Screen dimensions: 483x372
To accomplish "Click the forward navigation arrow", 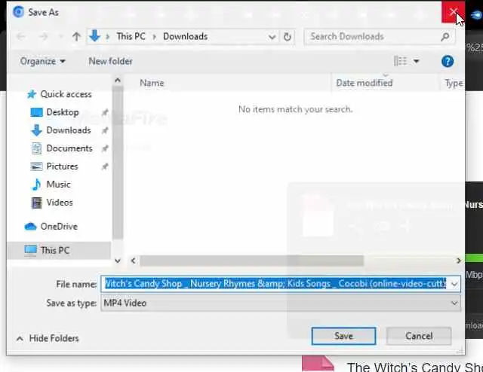I will coord(44,37).
